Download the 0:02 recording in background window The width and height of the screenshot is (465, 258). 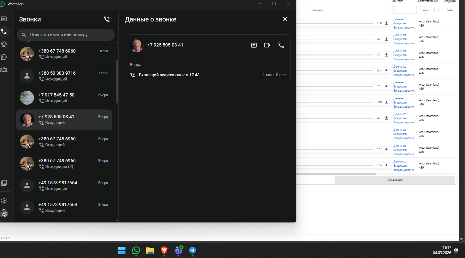click(x=386, y=149)
